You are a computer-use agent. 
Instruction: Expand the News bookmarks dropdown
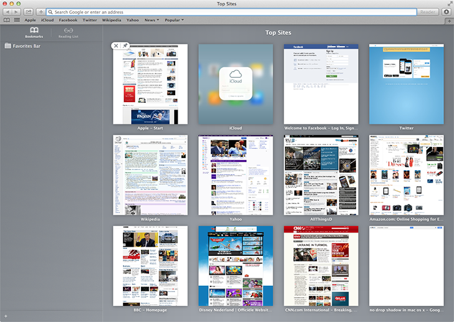tap(152, 20)
